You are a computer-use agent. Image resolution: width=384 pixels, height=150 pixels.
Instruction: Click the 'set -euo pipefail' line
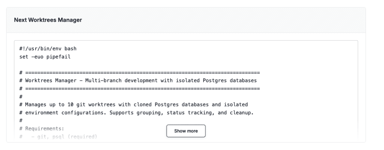pos(45,57)
